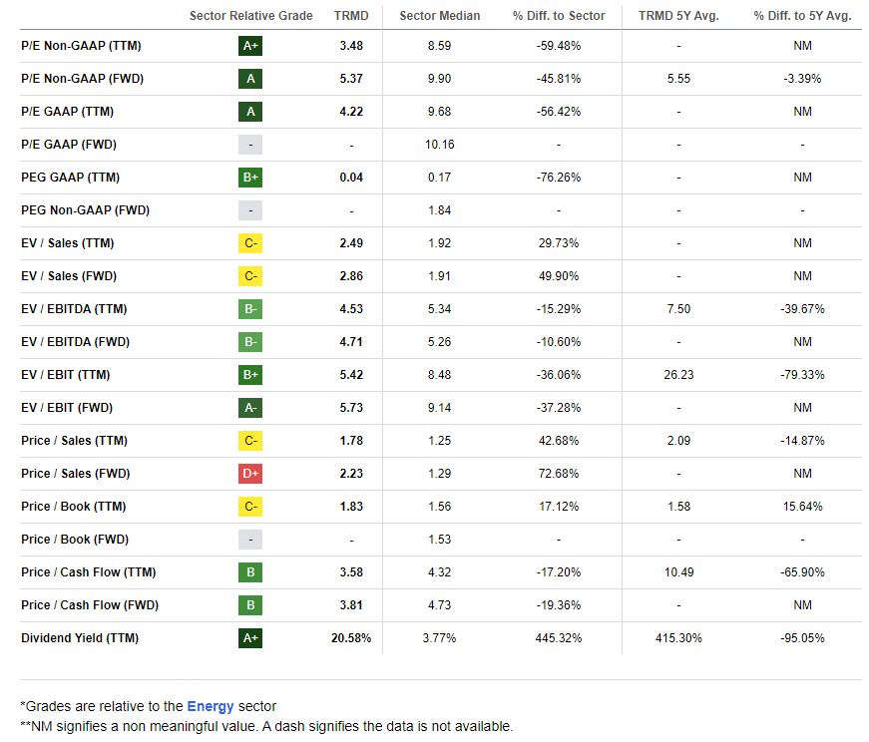The height and width of the screenshot is (742, 869).
Task: Click the A- grade badge for EV / EBIT (FWD)
Action: click(x=250, y=408)
